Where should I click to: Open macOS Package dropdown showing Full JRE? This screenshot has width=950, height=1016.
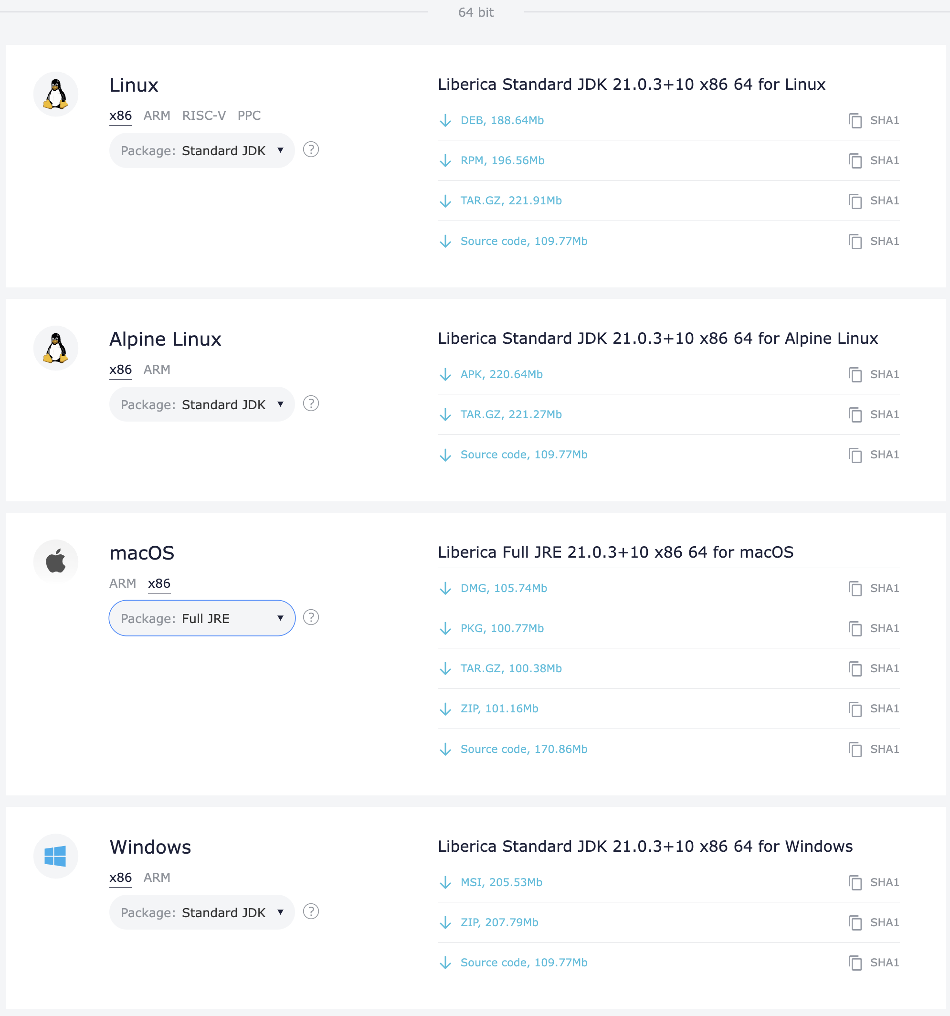(x=202, y=618)
